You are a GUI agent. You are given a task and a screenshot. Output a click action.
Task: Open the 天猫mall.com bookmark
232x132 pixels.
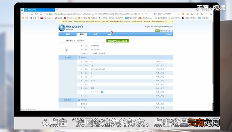click(x=47, y=18)
